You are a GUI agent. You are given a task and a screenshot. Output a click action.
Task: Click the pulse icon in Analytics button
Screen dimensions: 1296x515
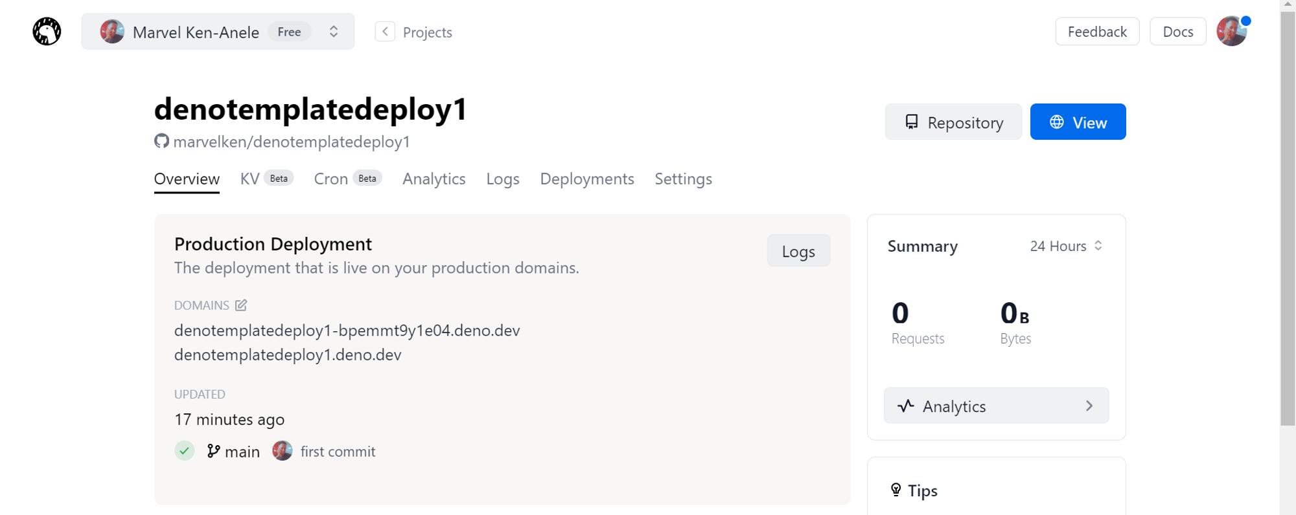click(x=905, y=406)
